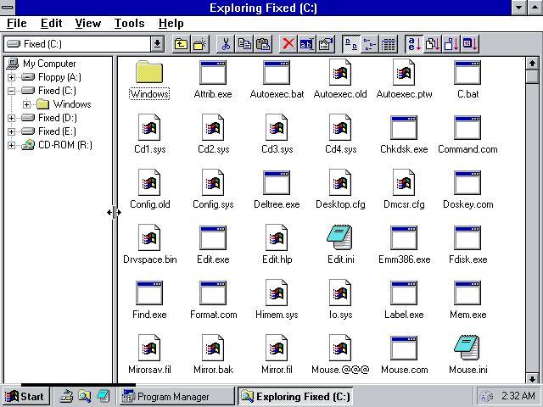Sort files by size
Screen dimensions: 543x407
click(451, 44)
